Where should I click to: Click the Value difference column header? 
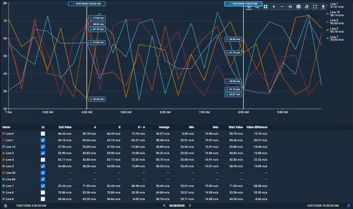tap(257, 127)
